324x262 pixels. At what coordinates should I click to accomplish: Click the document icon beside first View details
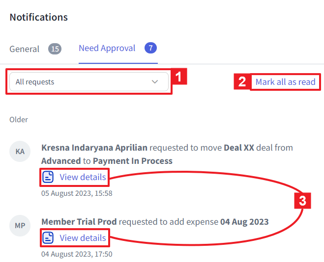pos(48,177)
